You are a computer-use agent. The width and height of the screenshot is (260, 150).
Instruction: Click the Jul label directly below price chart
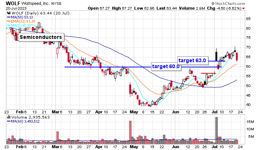(215, 112)
